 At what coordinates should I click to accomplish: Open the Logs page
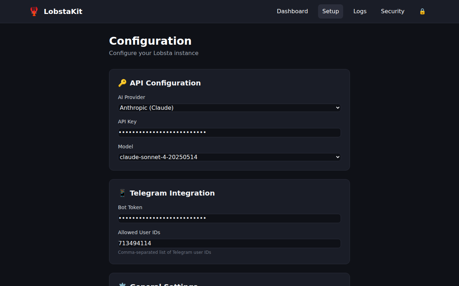point(360,11)
